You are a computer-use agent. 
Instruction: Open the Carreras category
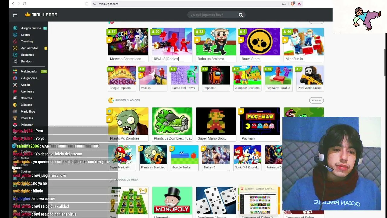(26, 98)
